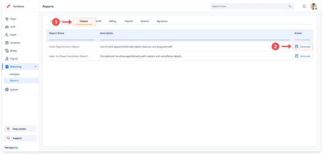The height and width of the screenshot is (155, 323).
Task: Switch to the Staff tab
Action: tap(99, 21)
